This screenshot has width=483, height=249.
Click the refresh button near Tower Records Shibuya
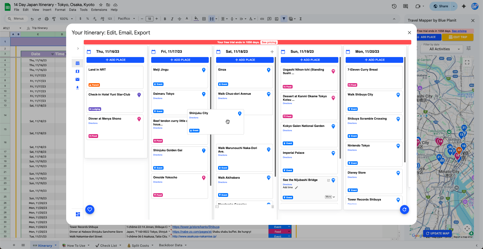pos(405,210)
